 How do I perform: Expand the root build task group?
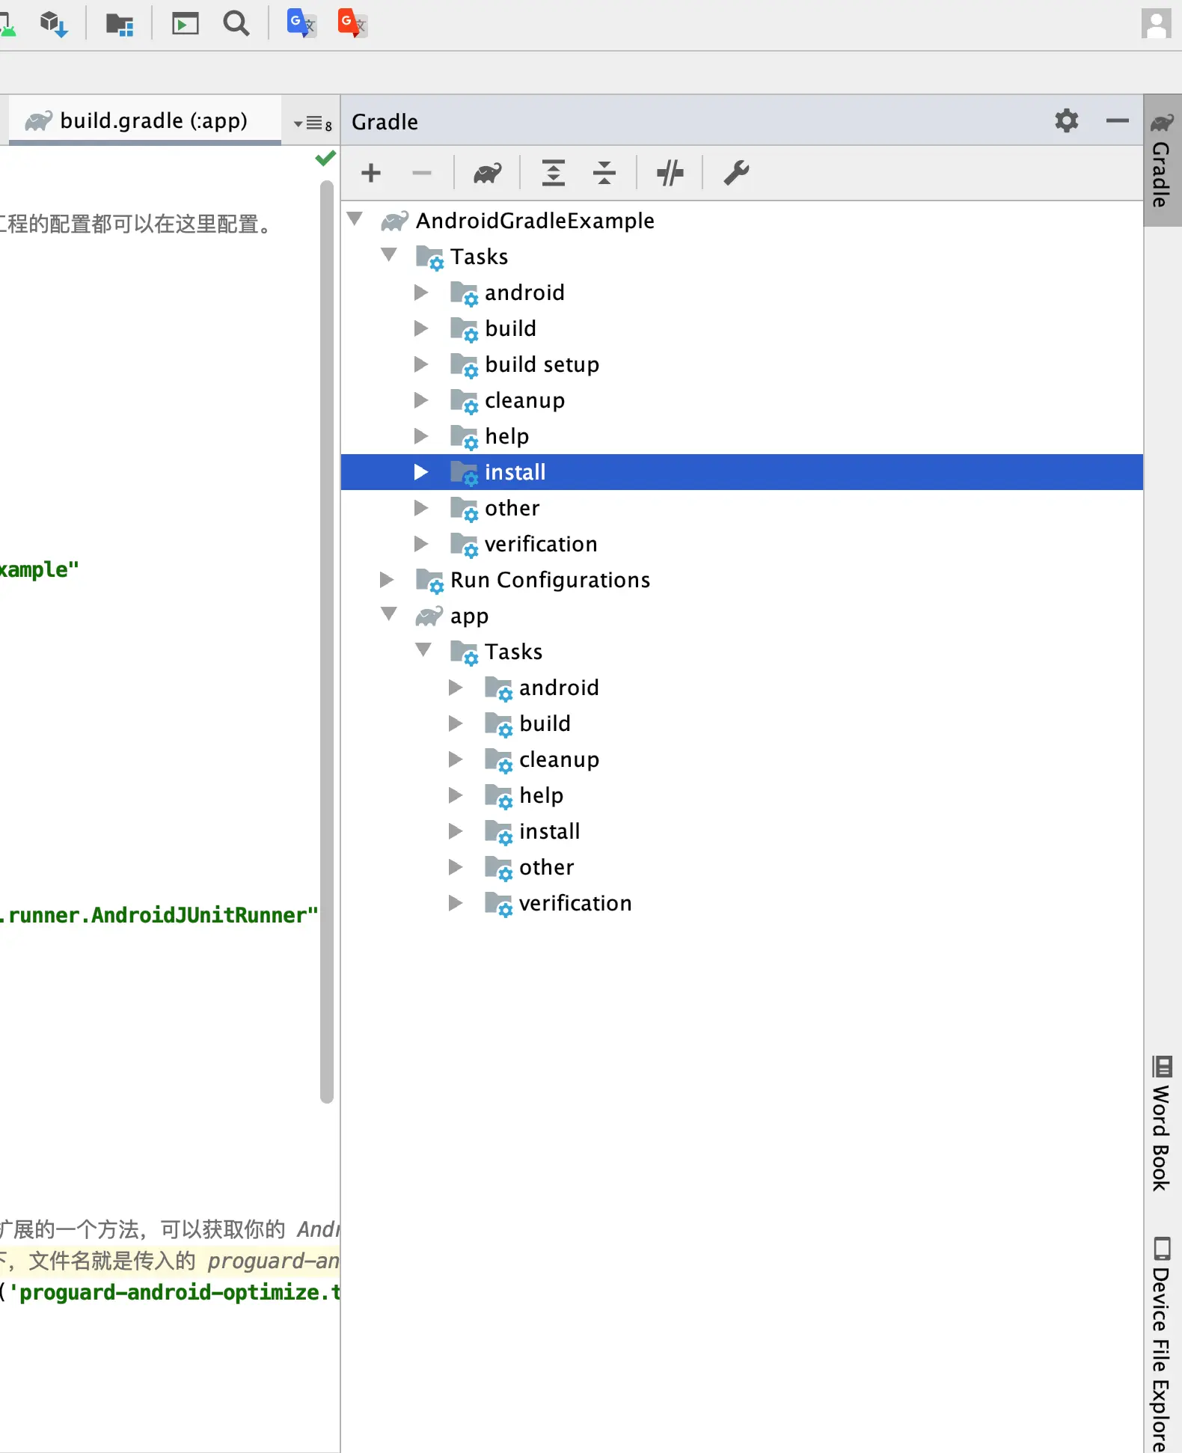tap(421, 328)
